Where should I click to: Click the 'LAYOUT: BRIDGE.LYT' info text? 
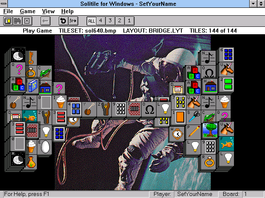point(153,31)
